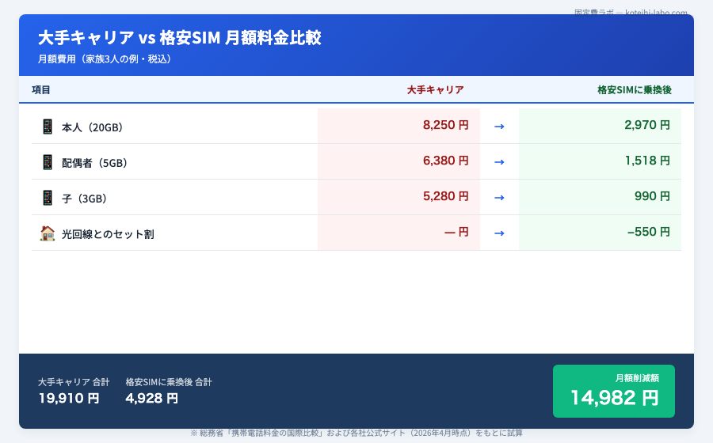Screen dimensions: 713x443
Task: Click the 月額削減額 14,982 円 green box
Action: point(613,391)
